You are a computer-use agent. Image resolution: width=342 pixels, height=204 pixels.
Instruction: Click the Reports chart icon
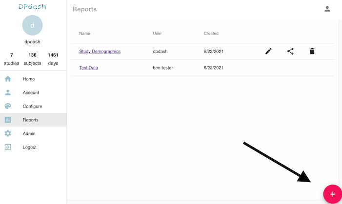click(x=8, y=120)
